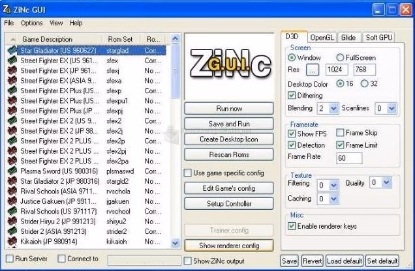Click the red chip icon for rvschola row

(12, 191)
